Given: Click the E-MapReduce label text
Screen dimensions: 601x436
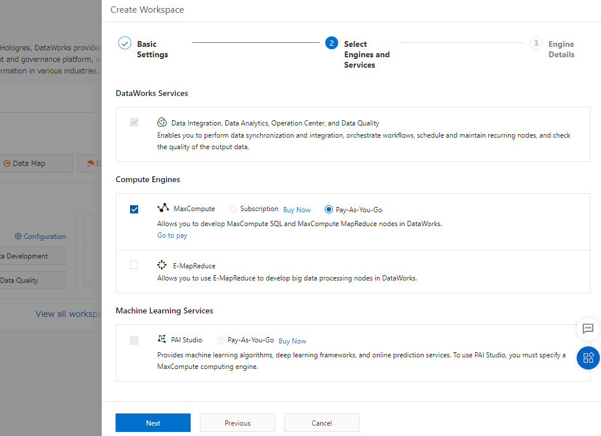Looking at the screenshot, I should click(194, 266).
